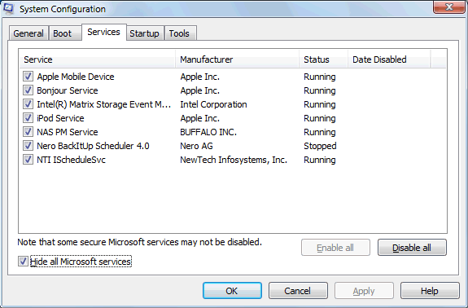Uncheck the Apple Mobile Device checkbox

tap(28, 77)
